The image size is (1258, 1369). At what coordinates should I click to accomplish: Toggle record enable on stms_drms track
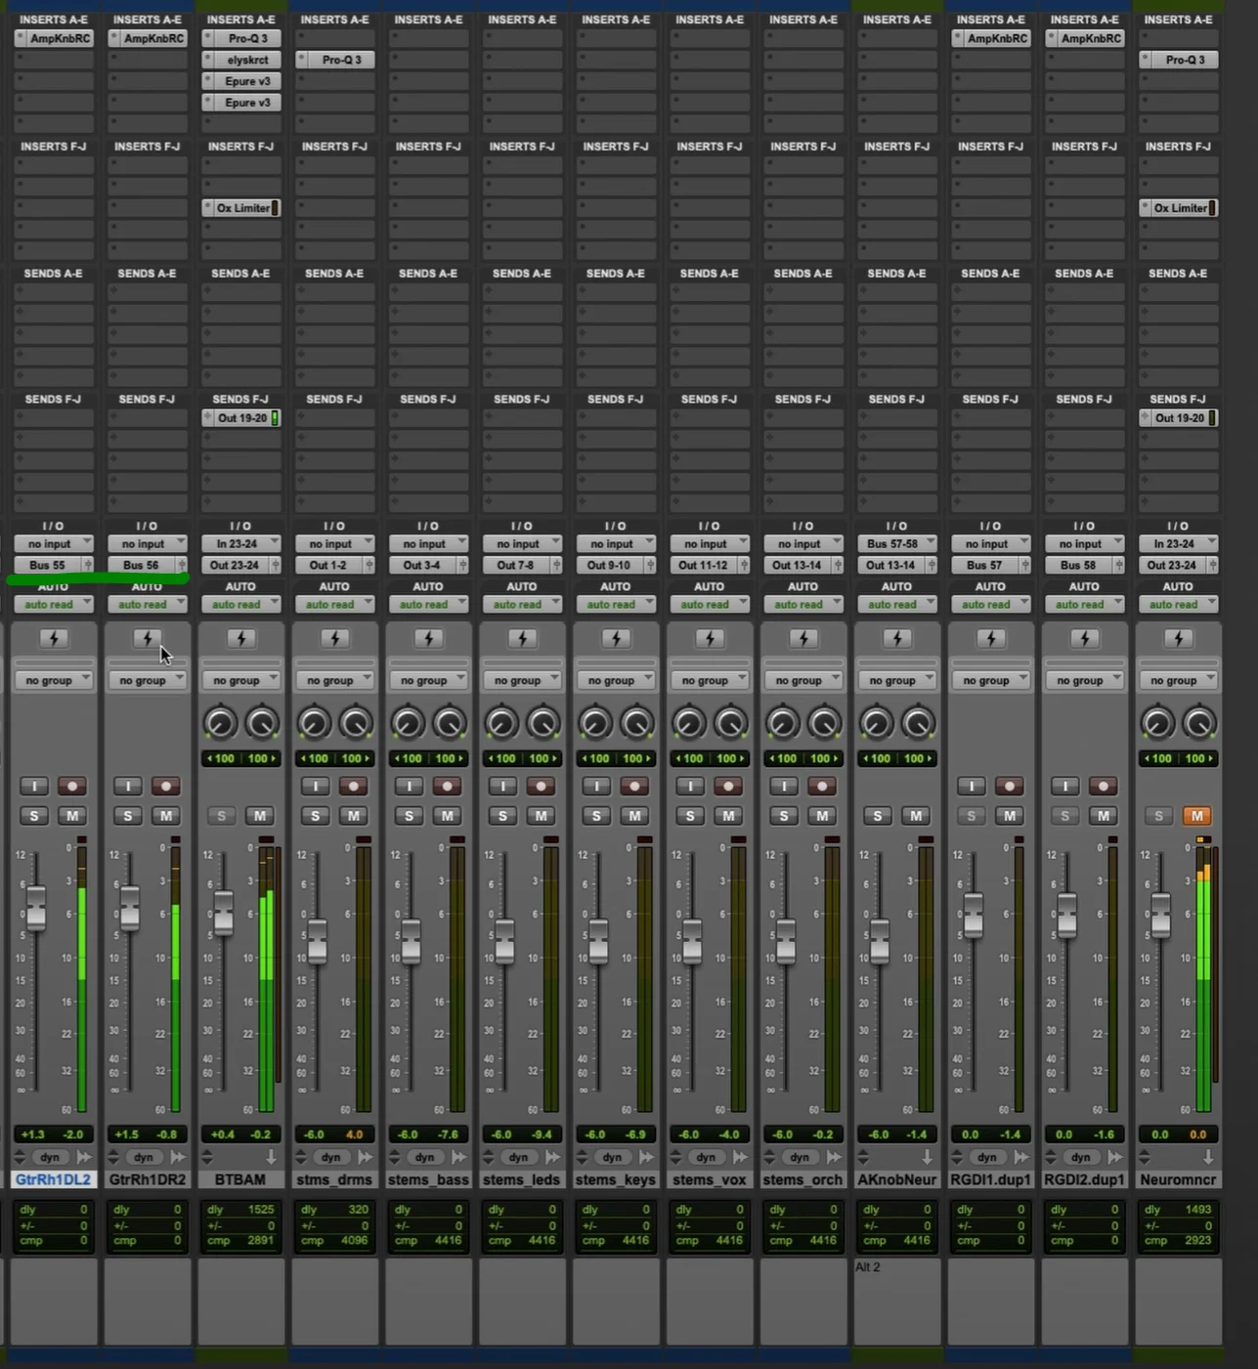pyautogui.click(x=354, y=786)
